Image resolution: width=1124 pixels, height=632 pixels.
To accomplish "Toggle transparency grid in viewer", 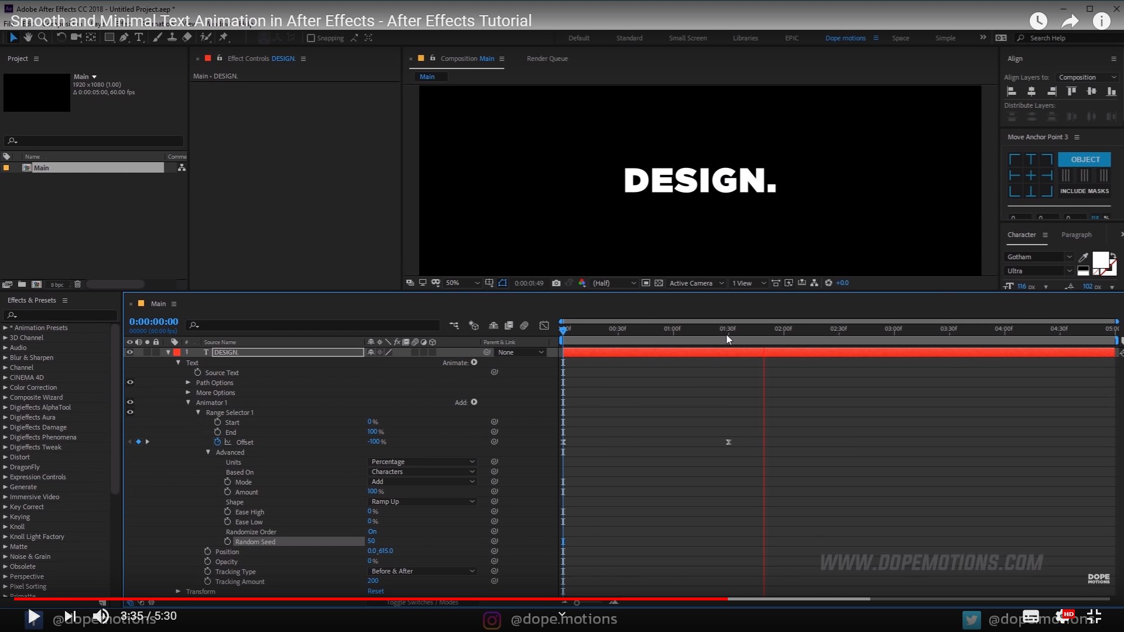I will [x=659, y=283].
